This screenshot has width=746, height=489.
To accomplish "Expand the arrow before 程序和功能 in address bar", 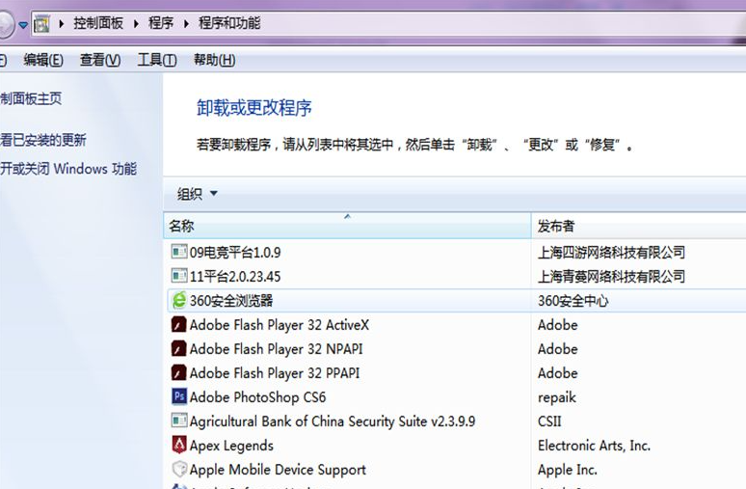I will [x=186, y=23].
